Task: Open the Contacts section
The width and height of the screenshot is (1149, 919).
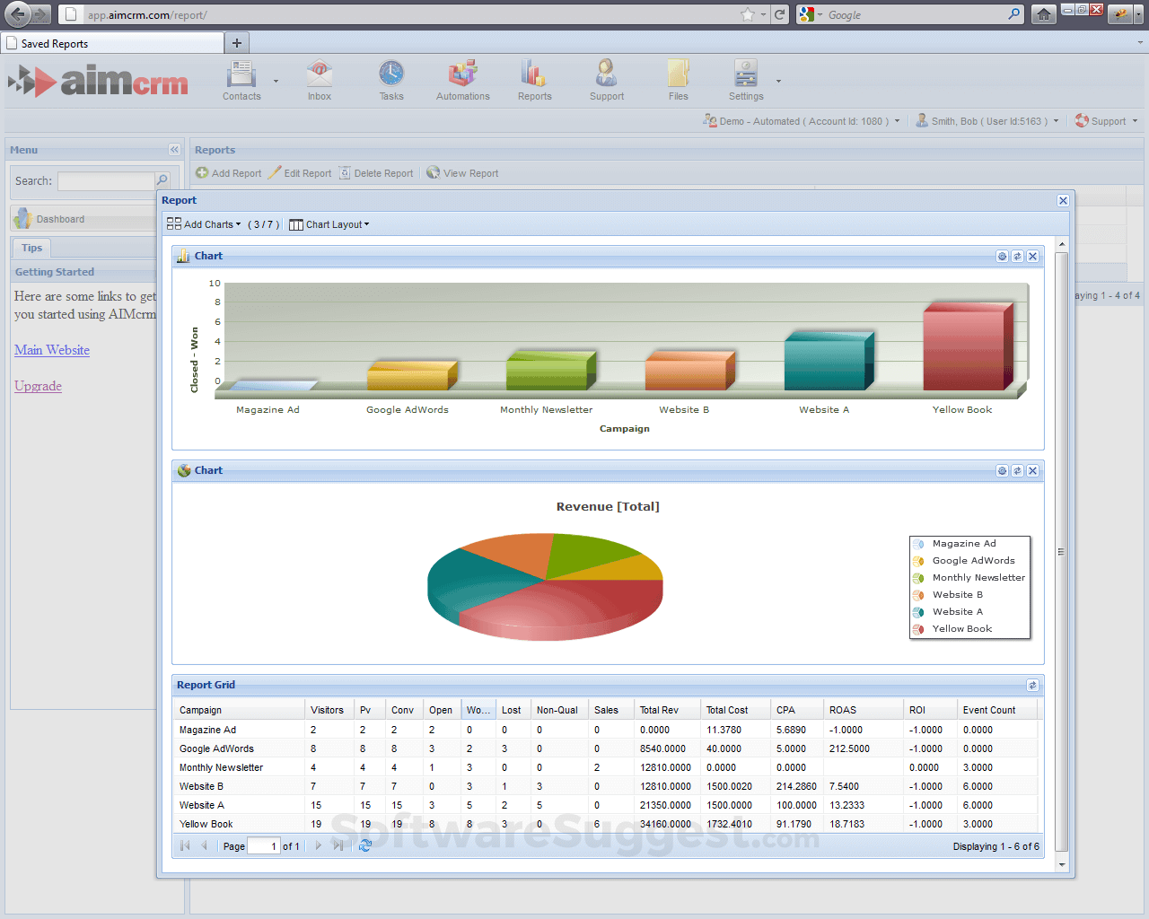Action: point(241,80)
